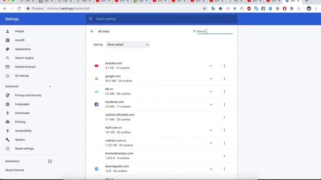Open the profile avatar in the toolbar

309,8
